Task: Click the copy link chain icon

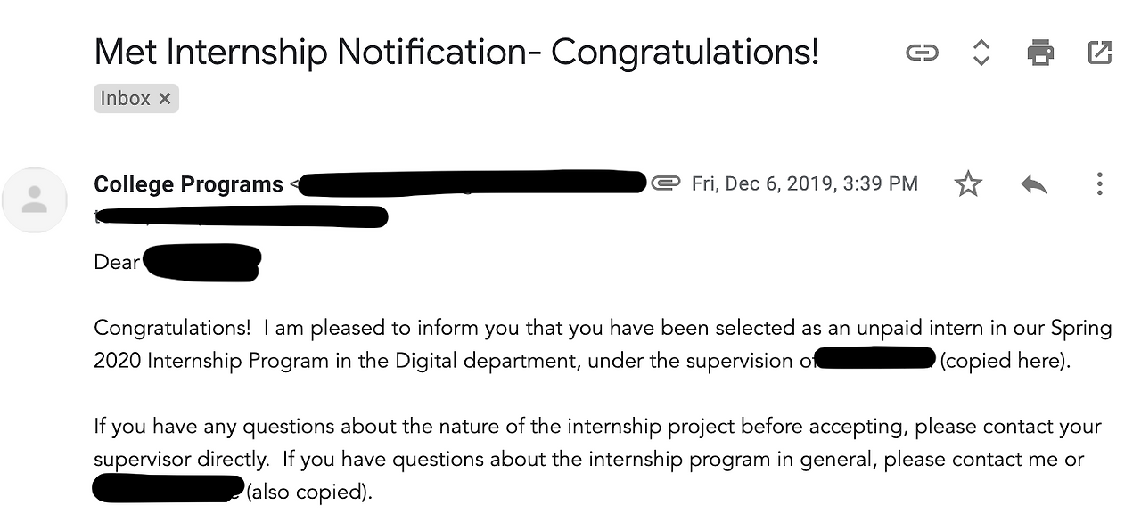Action: (x=922, y=53)
